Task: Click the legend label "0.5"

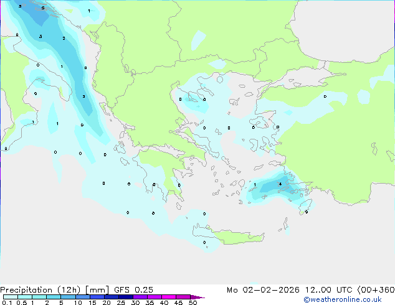Action: 21,303
